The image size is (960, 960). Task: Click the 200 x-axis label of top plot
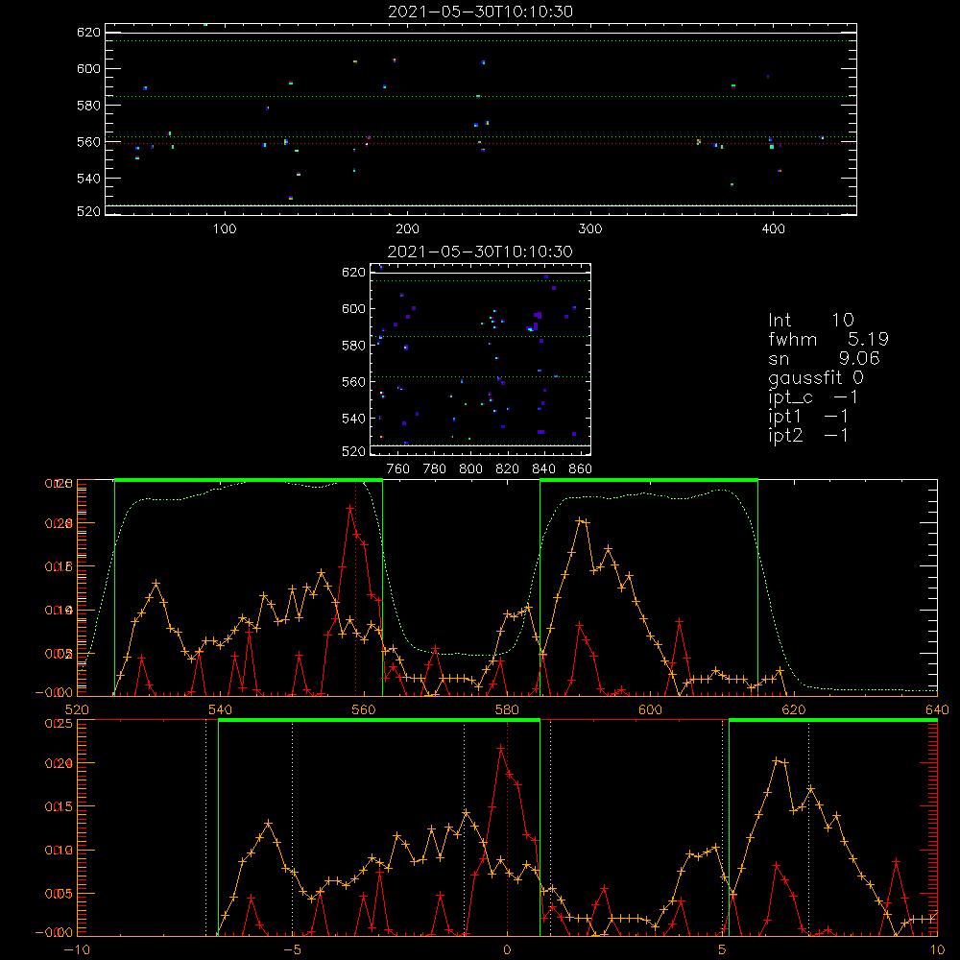[x=407, y=229]
